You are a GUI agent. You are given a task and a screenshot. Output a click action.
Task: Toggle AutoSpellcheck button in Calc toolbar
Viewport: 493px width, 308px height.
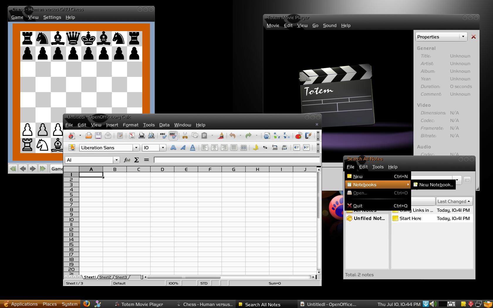point(173,136)
